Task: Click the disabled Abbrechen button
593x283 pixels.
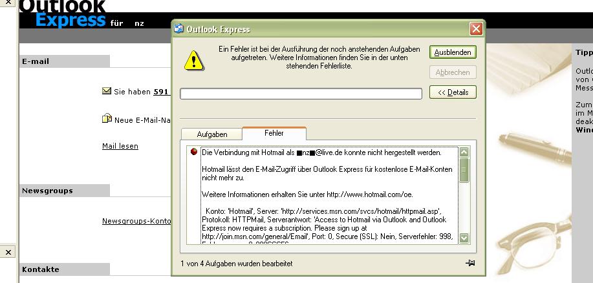Action: 453,72
